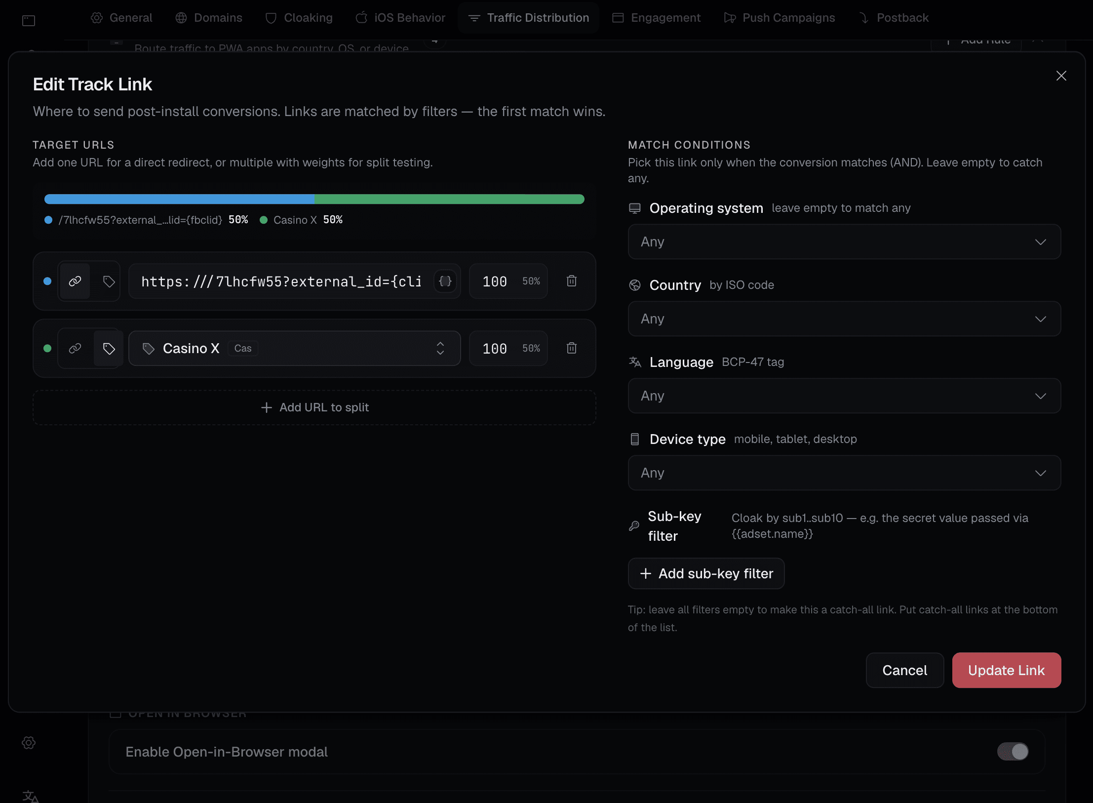Screen dimensions: 1093x803
Task: Delete the Casino X URL row
Action: [x=572, y=348]
